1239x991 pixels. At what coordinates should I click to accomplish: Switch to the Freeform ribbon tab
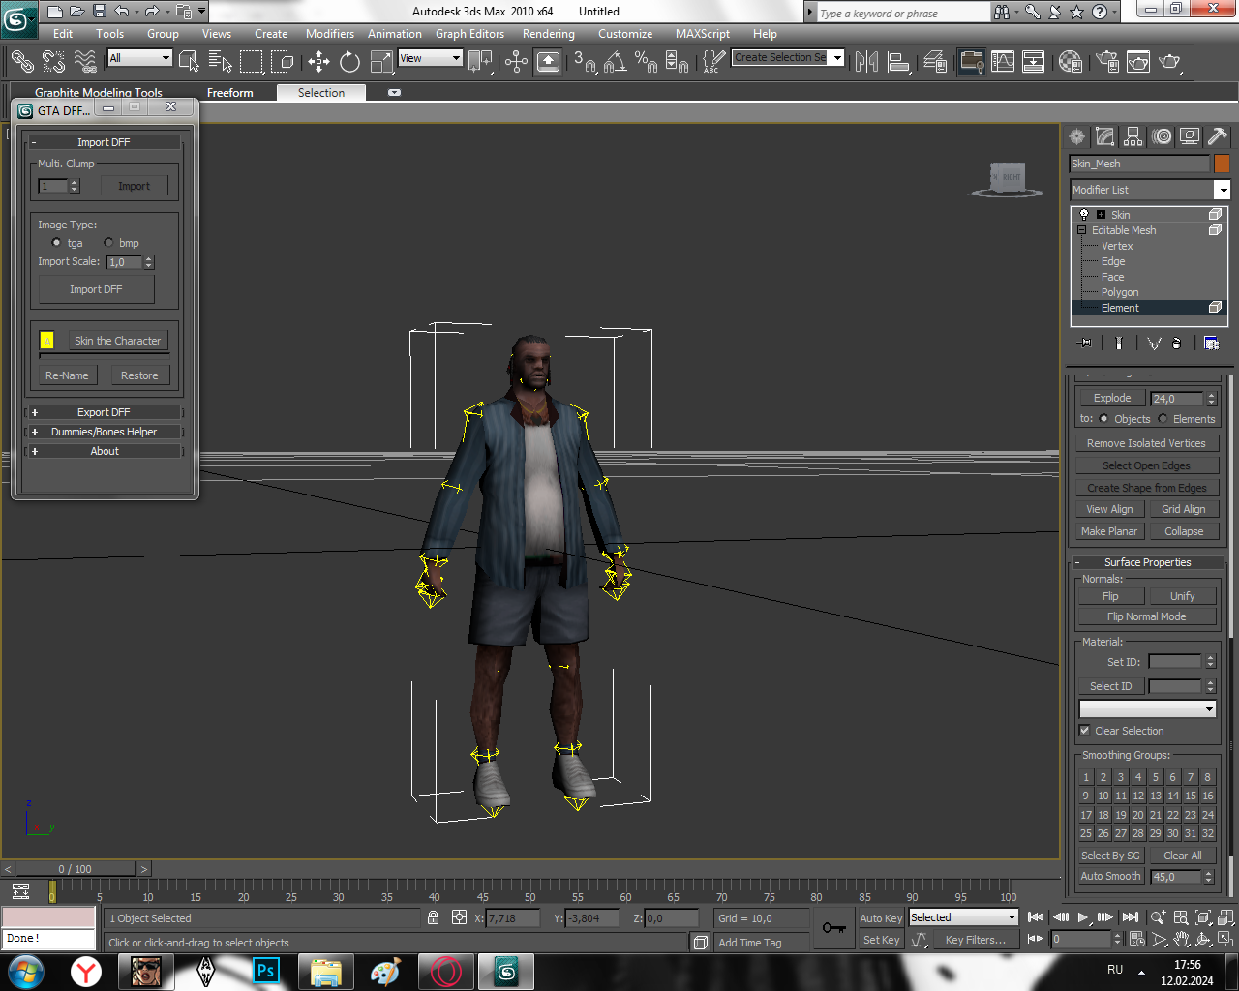click(x=229, y=93)
